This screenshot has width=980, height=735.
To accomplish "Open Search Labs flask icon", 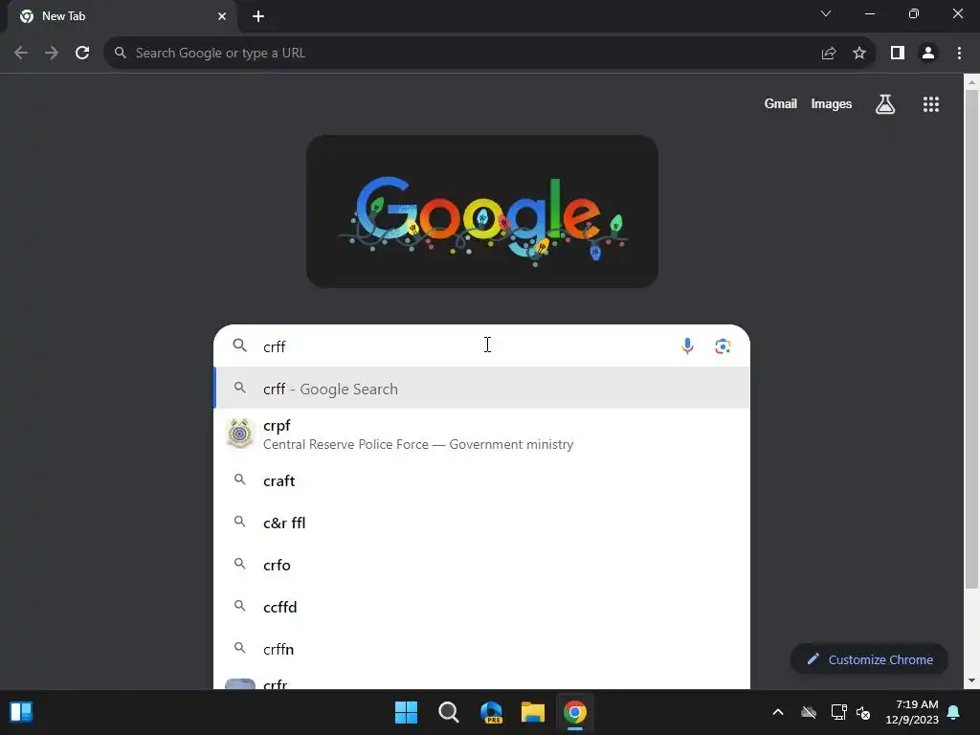I will coord(885,104).
